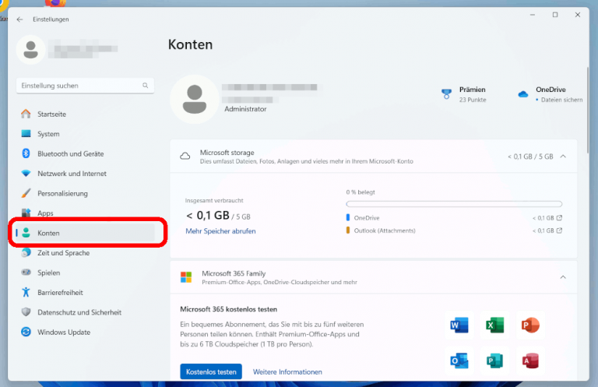Screen dimensions: 598x387
Task: Click the System monitor icon
Action: coord(26,133)
